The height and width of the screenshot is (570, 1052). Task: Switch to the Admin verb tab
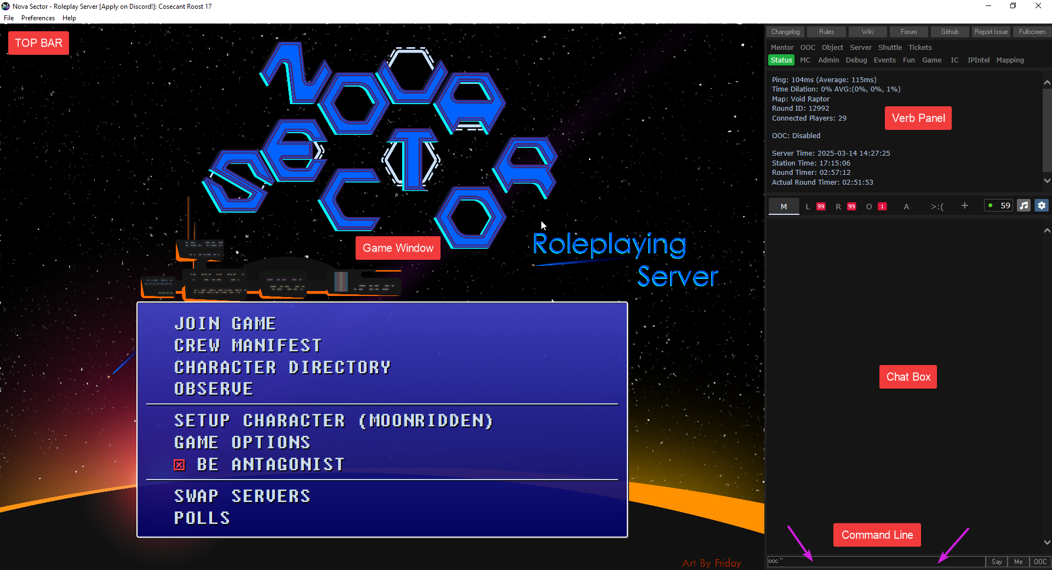point(828,60)
